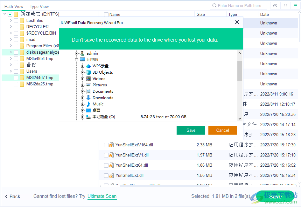Expand the Documents node in dialog

[82, 91]
